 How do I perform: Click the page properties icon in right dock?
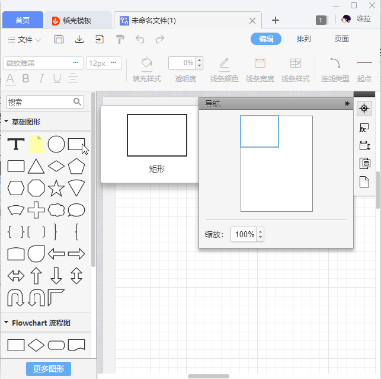click(364, 181)
